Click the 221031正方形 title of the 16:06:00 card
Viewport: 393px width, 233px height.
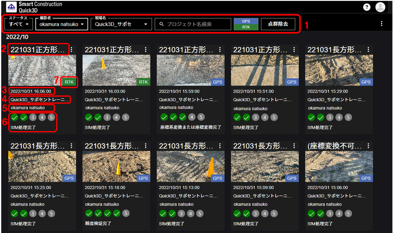pyautogui.click(x=38, y=50)
